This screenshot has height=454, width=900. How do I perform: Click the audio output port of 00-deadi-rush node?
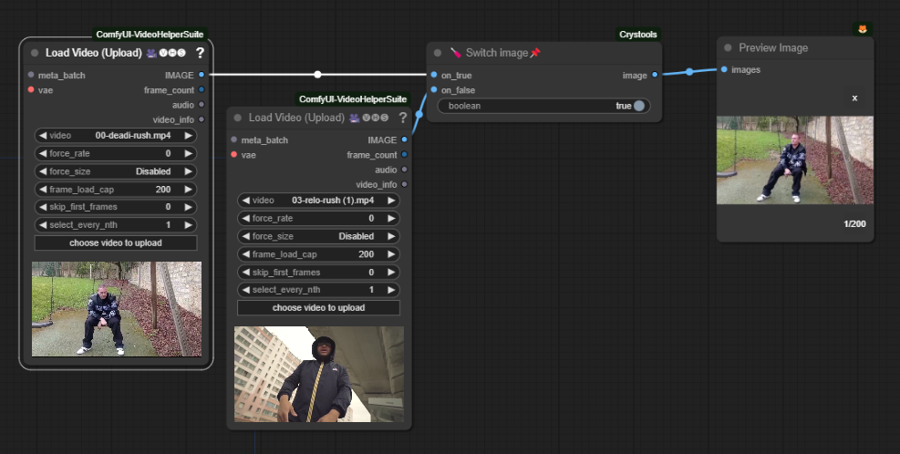(x=202, y=105)
